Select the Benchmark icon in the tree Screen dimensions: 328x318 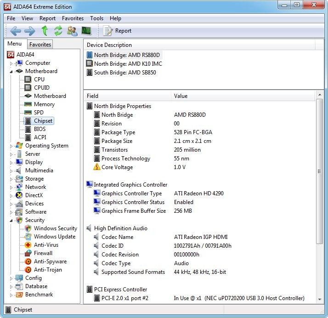click(19, 295)
